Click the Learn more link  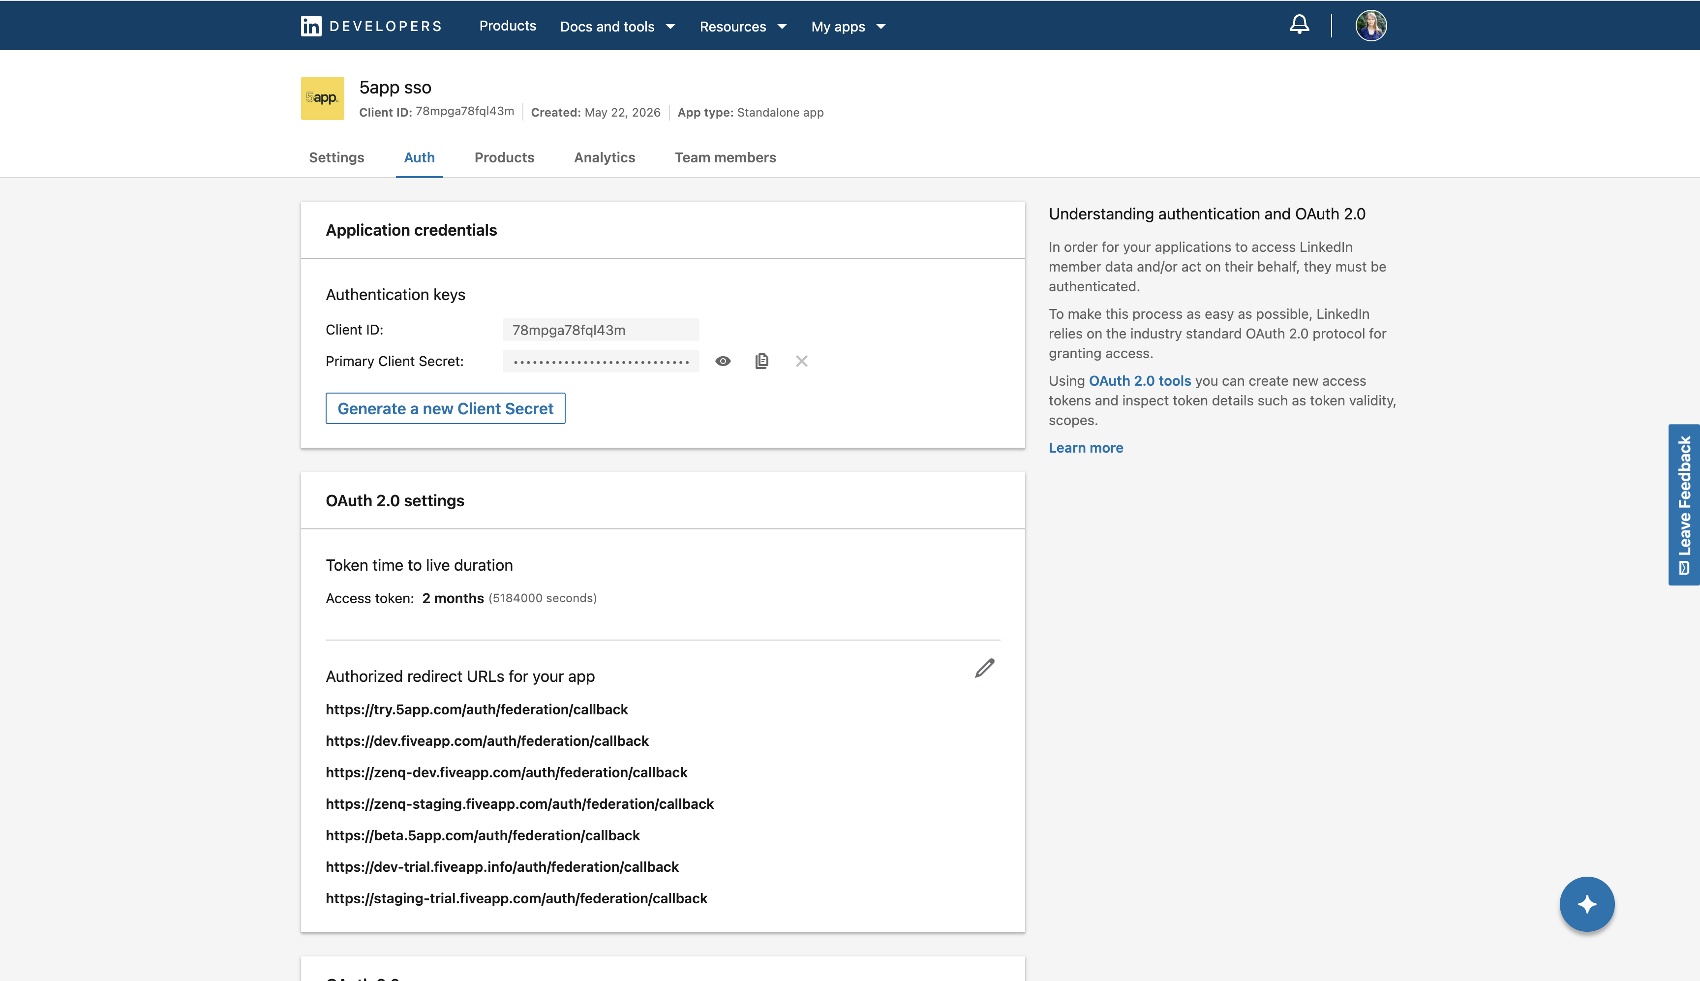click(x=1086, y=448)
